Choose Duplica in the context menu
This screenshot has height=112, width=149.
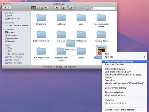pos(124,77)
